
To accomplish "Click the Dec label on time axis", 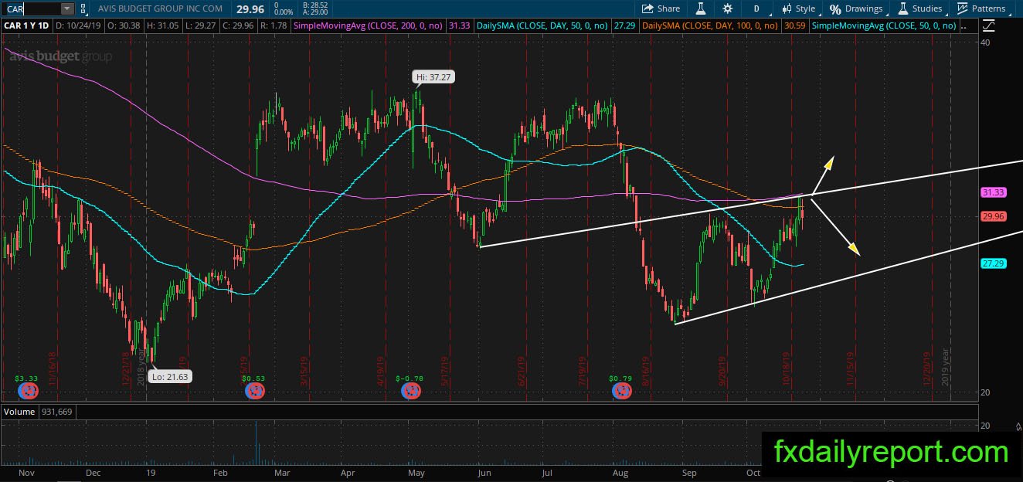I will coord(93,471).
